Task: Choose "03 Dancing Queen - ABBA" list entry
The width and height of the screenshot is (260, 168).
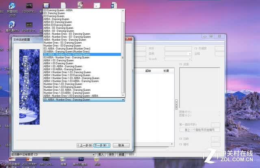Action: [x=58, y=10]
